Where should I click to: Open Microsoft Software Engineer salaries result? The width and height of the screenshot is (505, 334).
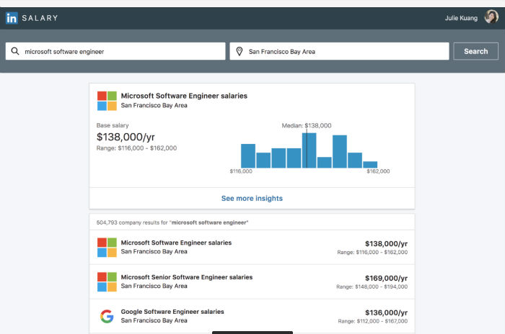click(x=252, y=247)
